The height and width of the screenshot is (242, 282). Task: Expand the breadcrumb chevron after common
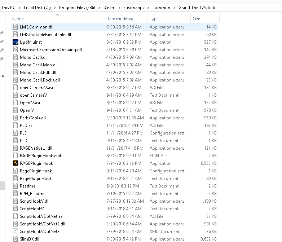coord(174,8)
